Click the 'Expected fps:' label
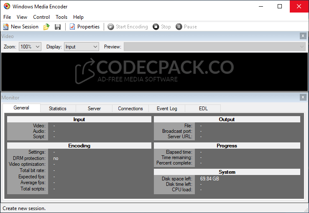 pyautogui.click(x=32, y=177)
